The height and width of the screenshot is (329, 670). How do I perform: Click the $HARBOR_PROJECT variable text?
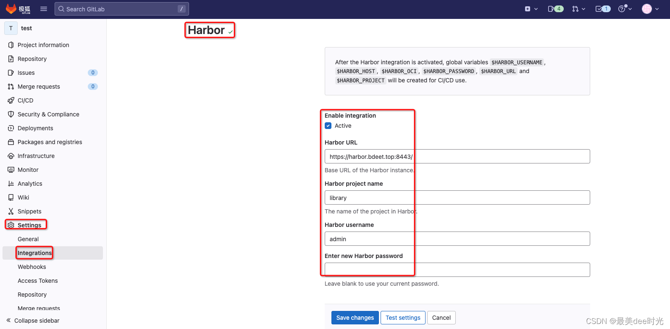(360, 80)
